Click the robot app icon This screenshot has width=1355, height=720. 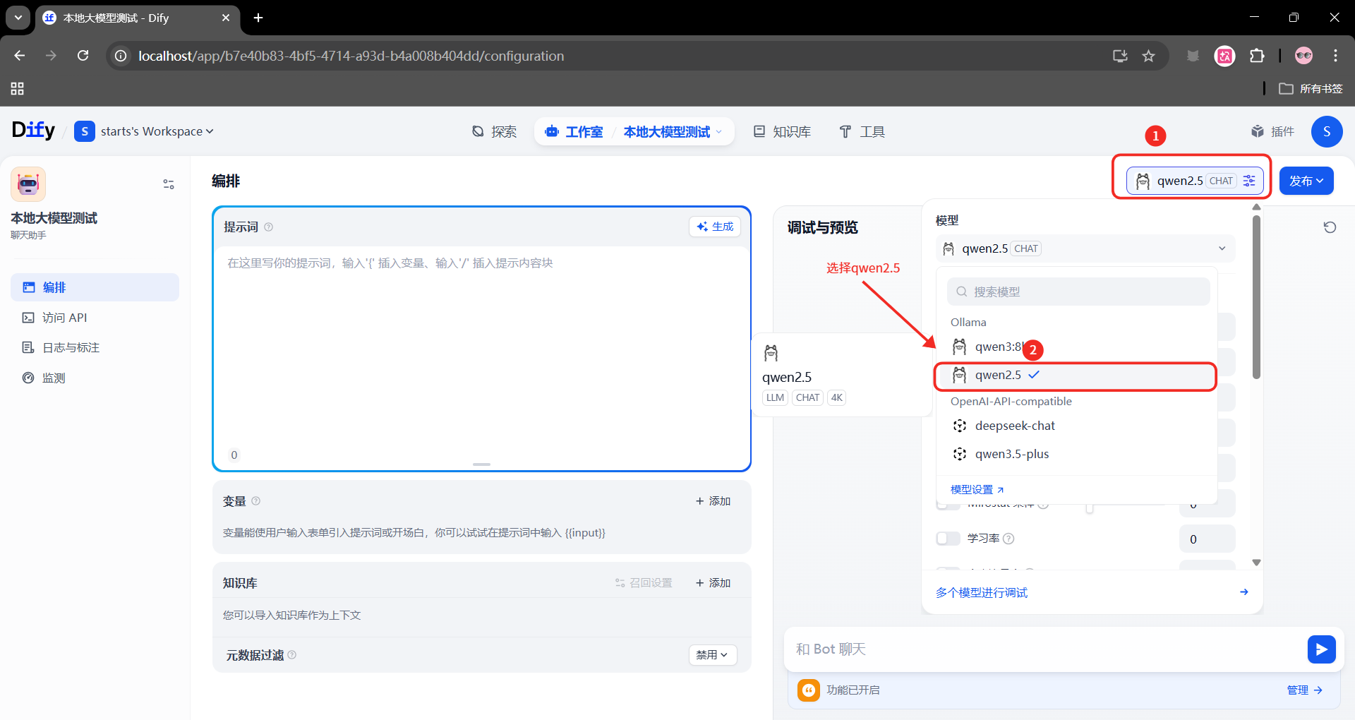pyautogui.click(x=28, y=184)
